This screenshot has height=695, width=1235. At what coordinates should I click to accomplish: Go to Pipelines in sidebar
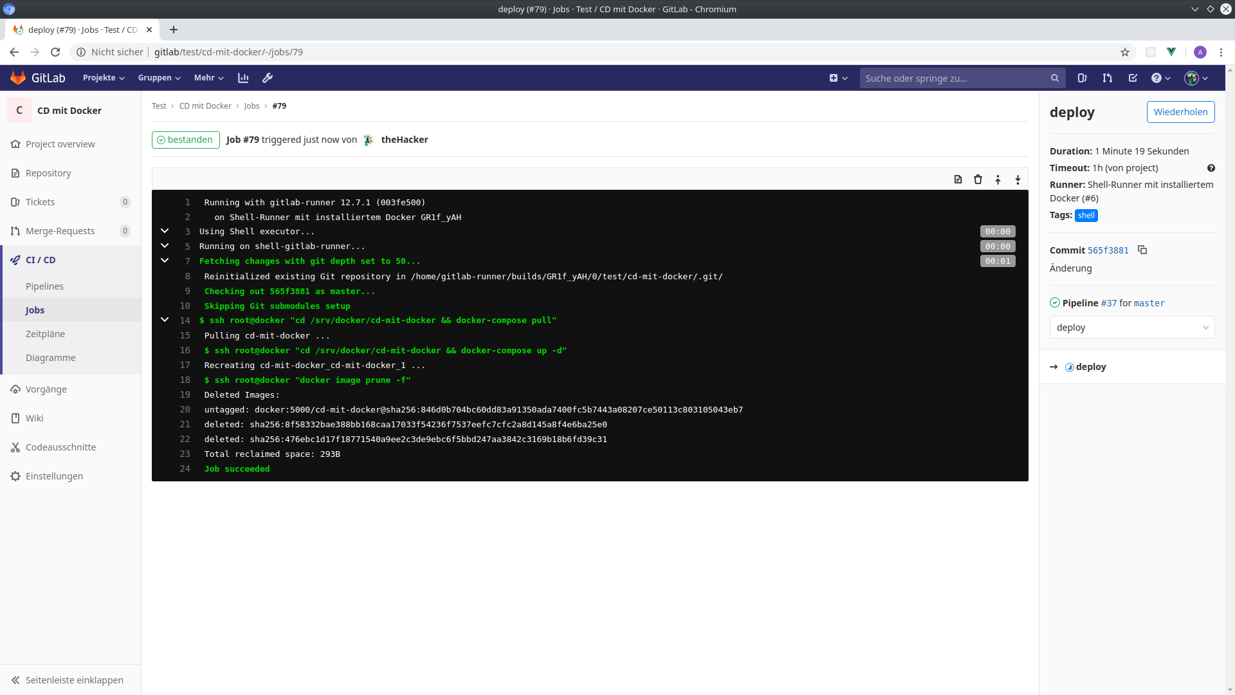(44, 286)
